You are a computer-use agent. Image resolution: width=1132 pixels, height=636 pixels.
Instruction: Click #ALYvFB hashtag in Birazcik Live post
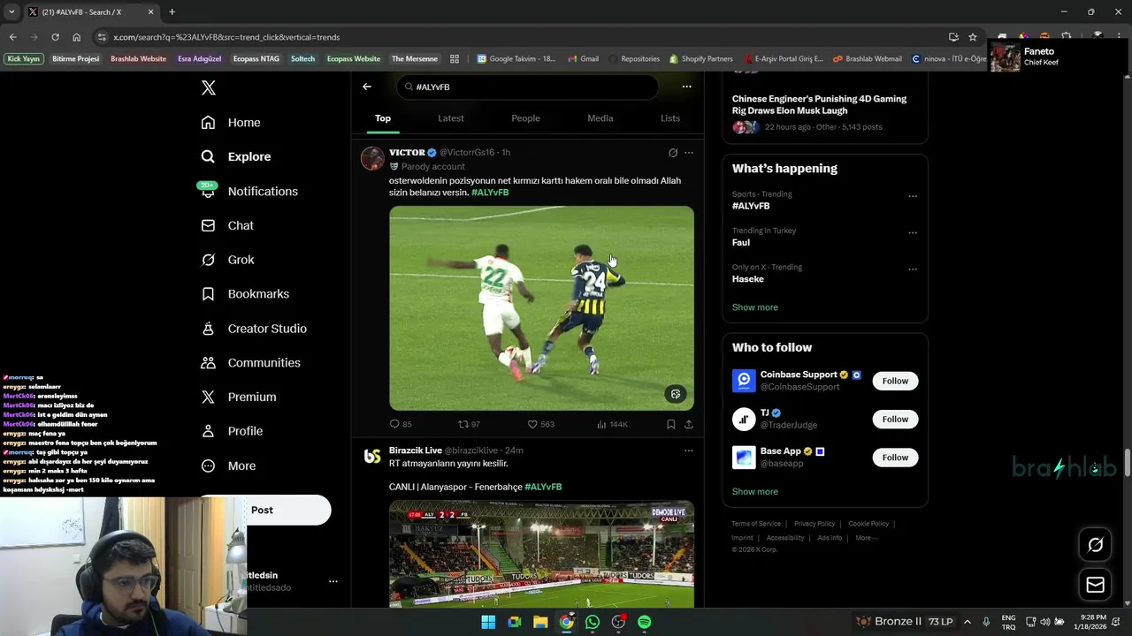tap(543, 487)
